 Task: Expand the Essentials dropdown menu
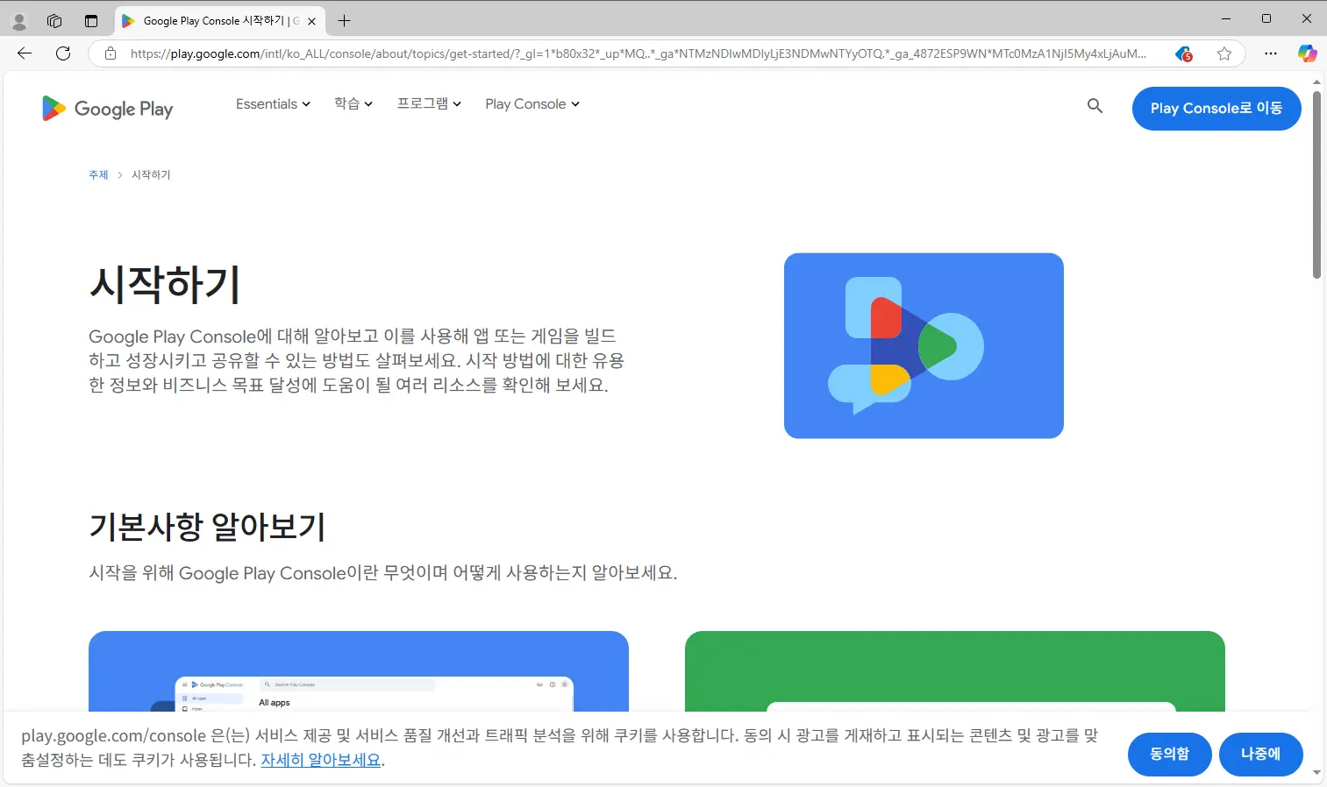pos(273,103)
